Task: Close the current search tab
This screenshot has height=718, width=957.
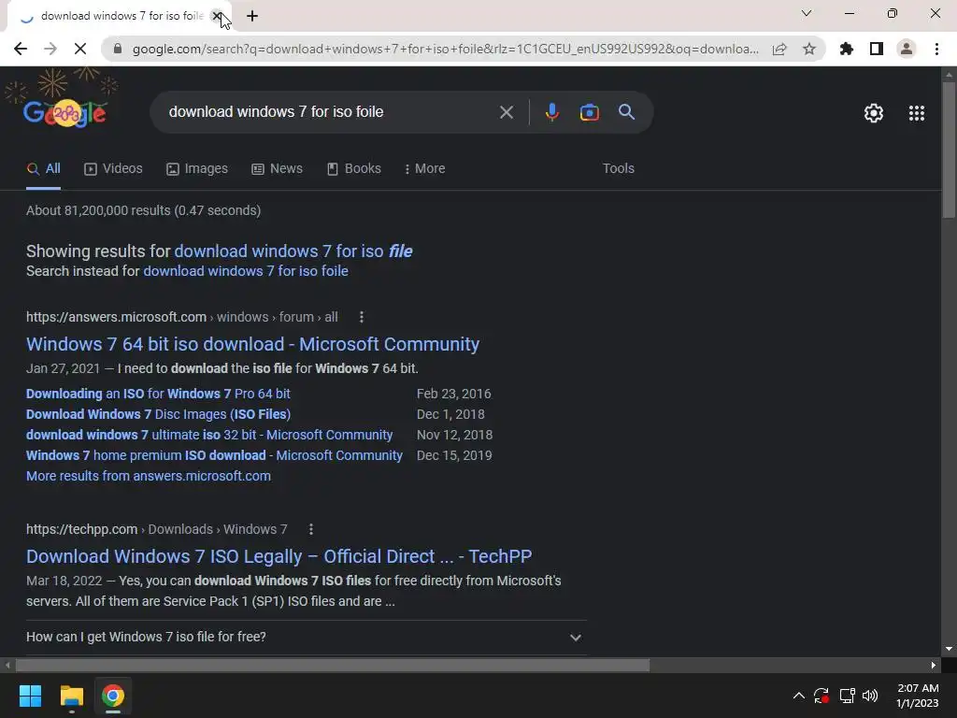Action: coord(216,16)
